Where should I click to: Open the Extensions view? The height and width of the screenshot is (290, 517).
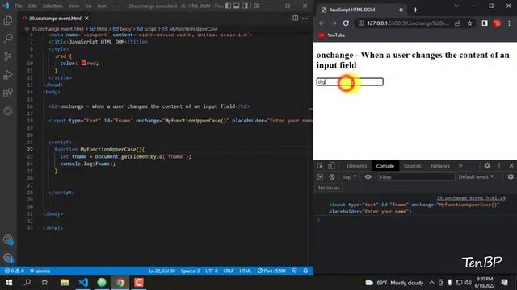click(7, 93)
